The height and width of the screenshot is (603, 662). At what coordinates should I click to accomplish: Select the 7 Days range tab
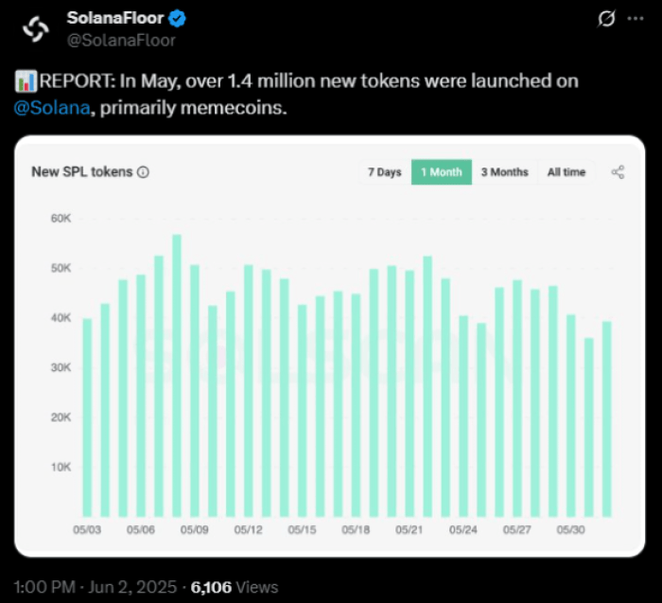(384, 172)
